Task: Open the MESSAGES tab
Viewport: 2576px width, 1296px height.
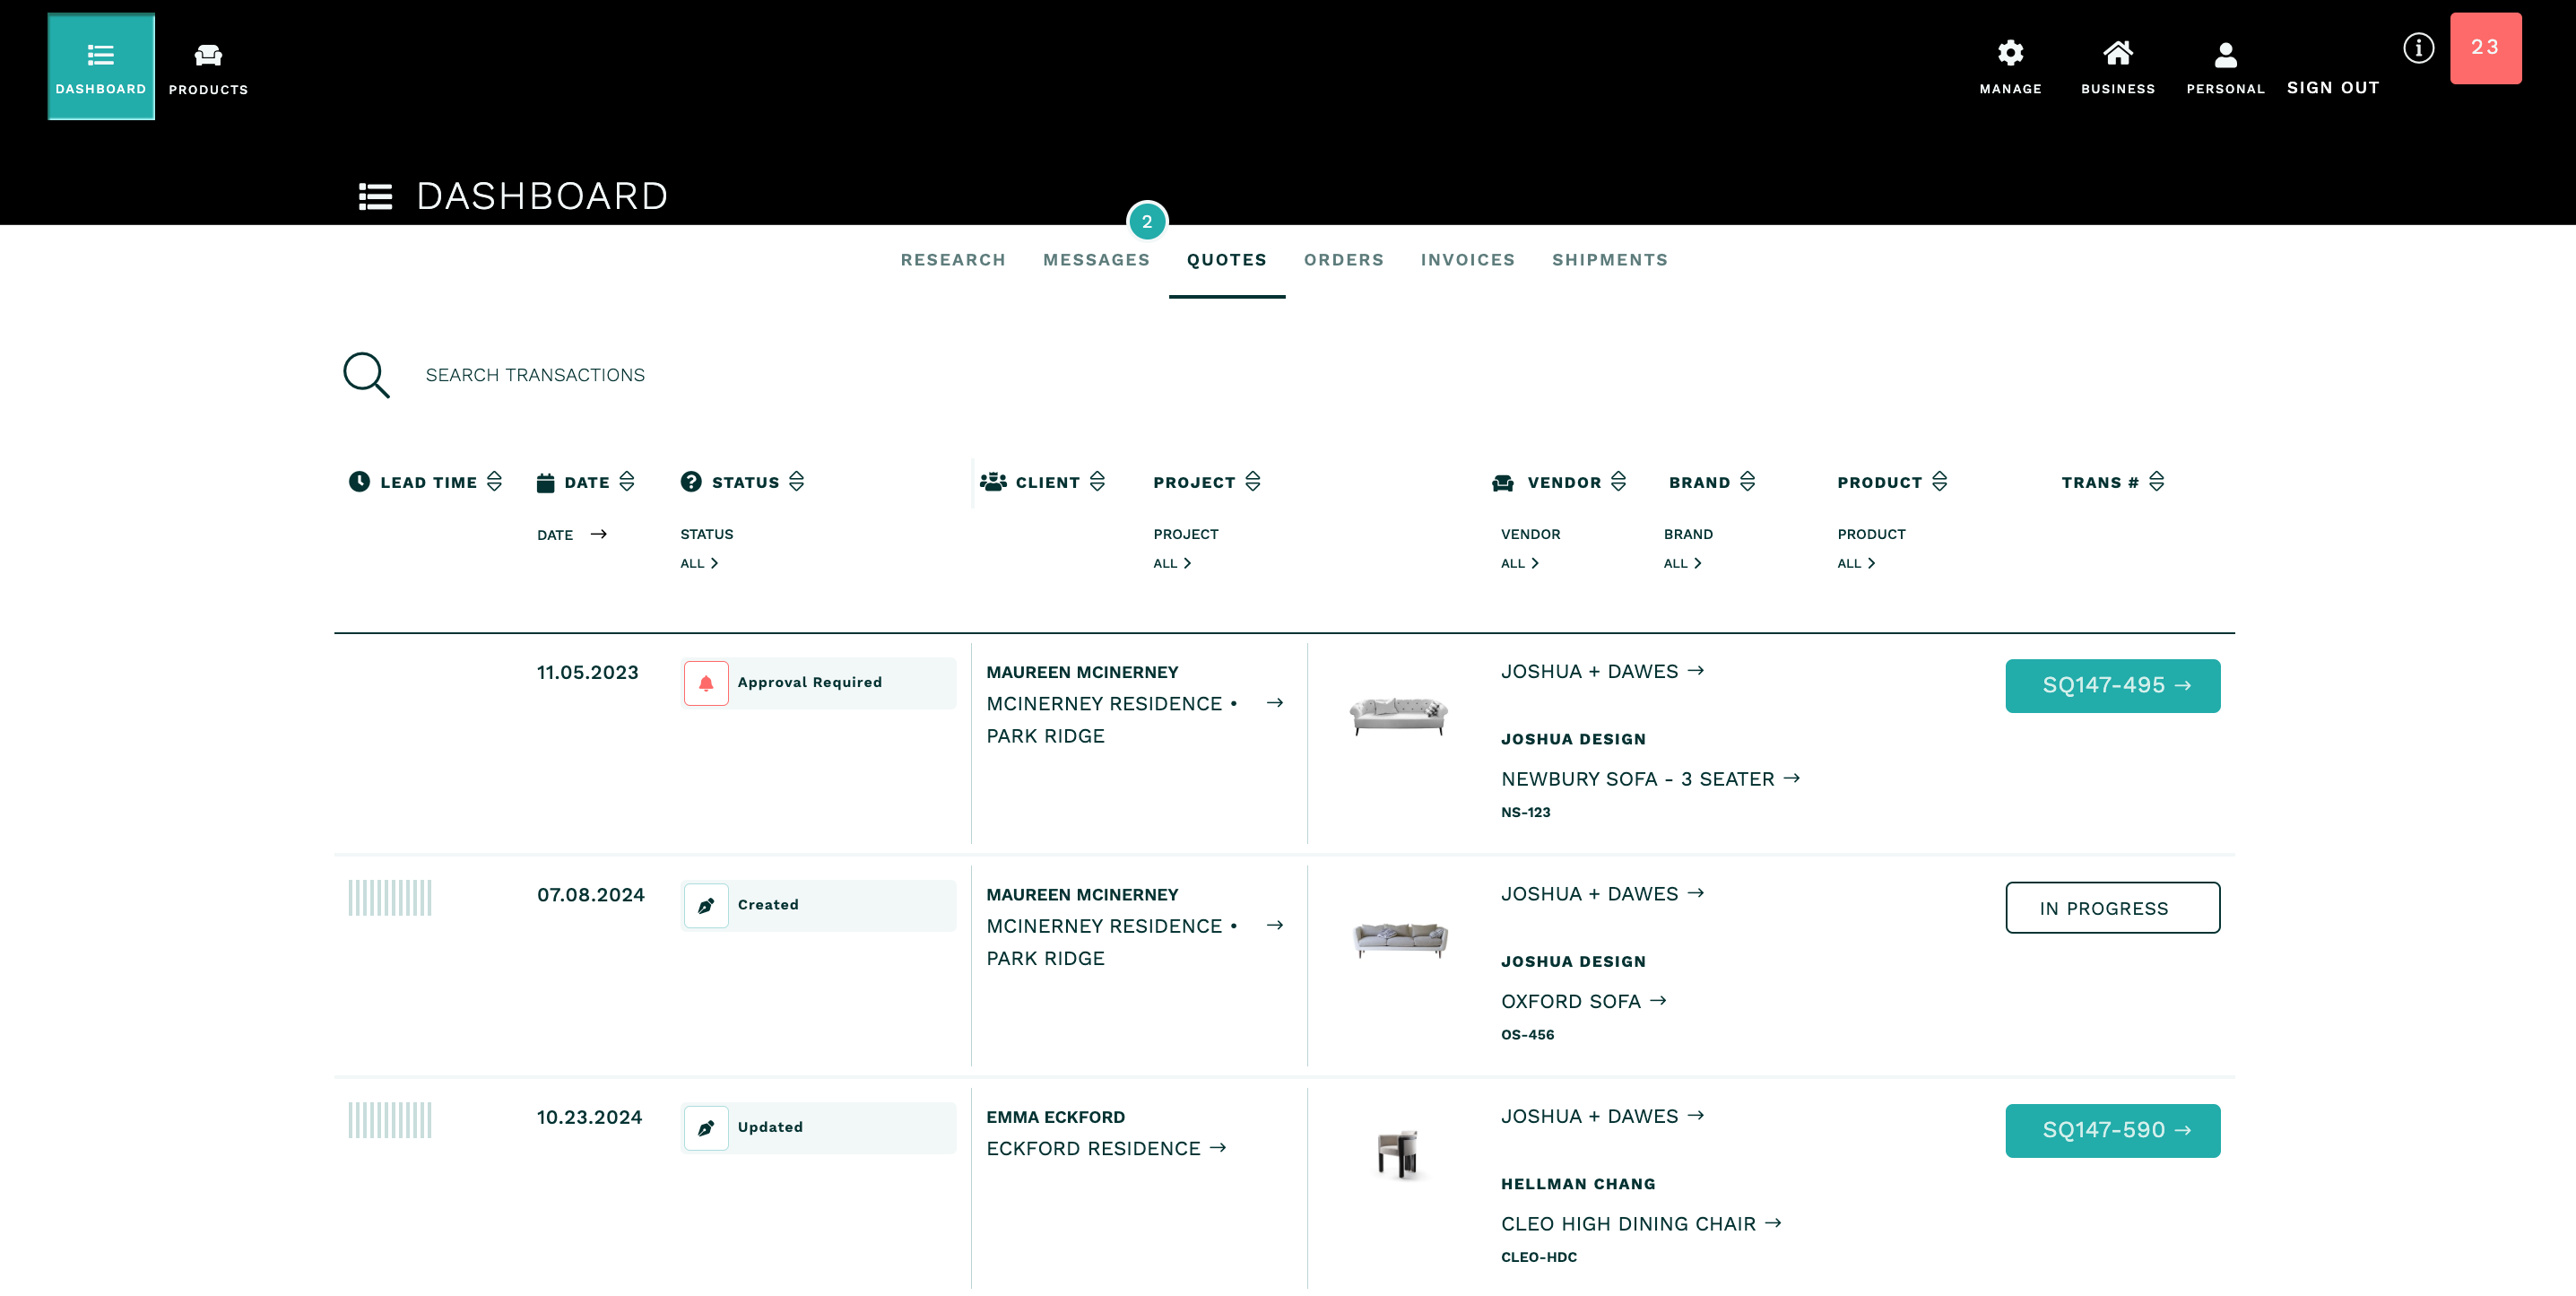Action: (x=1096, y=260)
